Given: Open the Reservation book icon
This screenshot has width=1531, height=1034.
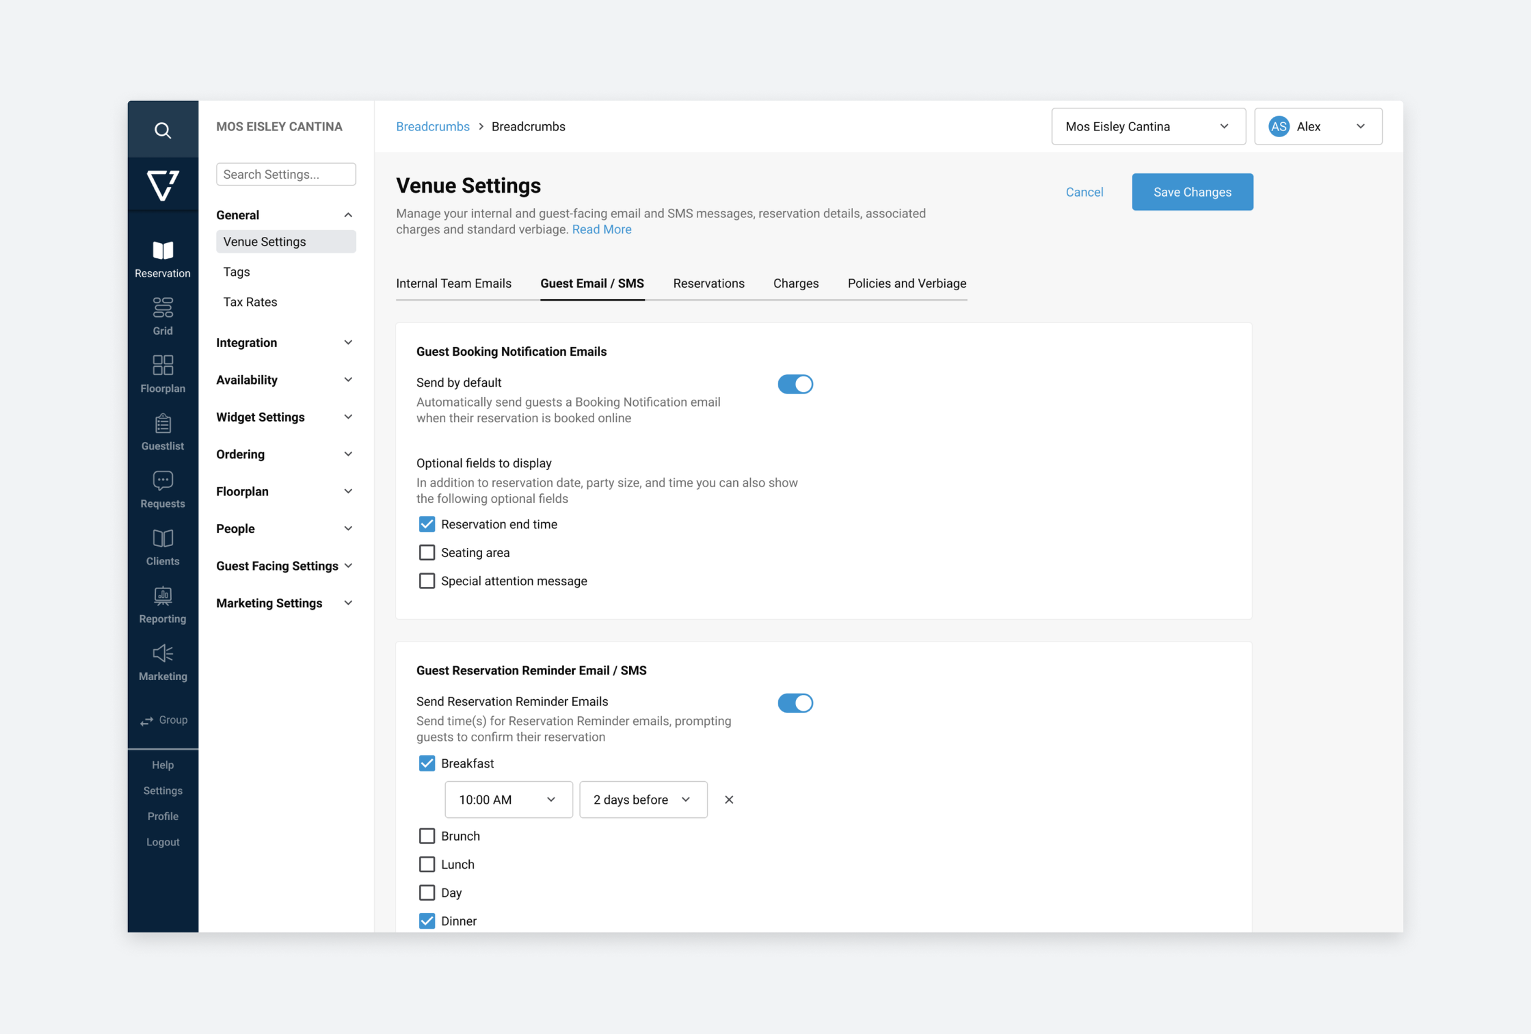Looking at the screenshot, I should click(x=163, y=251).
